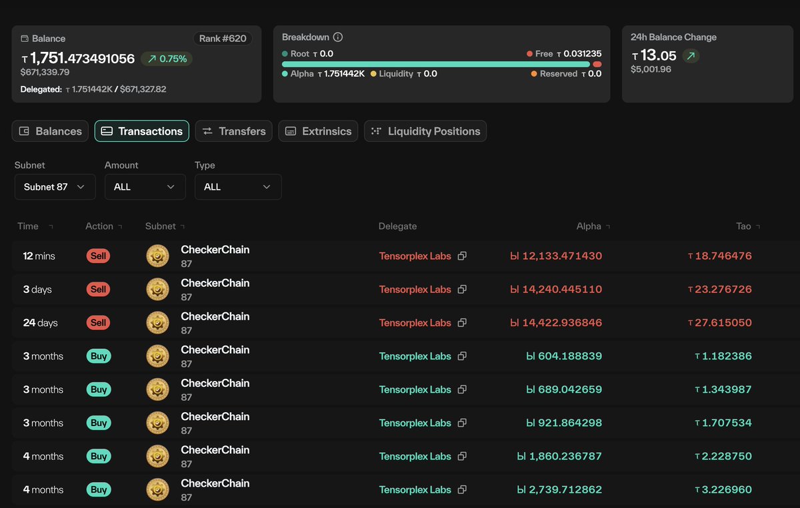Click the Reserved 0.0 legend entry
This screenshot has width=800, height=508.
566,74
